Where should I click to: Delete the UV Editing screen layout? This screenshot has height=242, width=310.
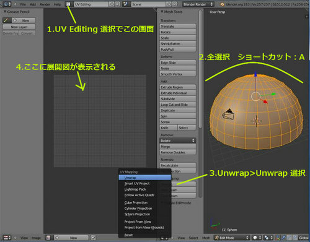tap(117, 4)
